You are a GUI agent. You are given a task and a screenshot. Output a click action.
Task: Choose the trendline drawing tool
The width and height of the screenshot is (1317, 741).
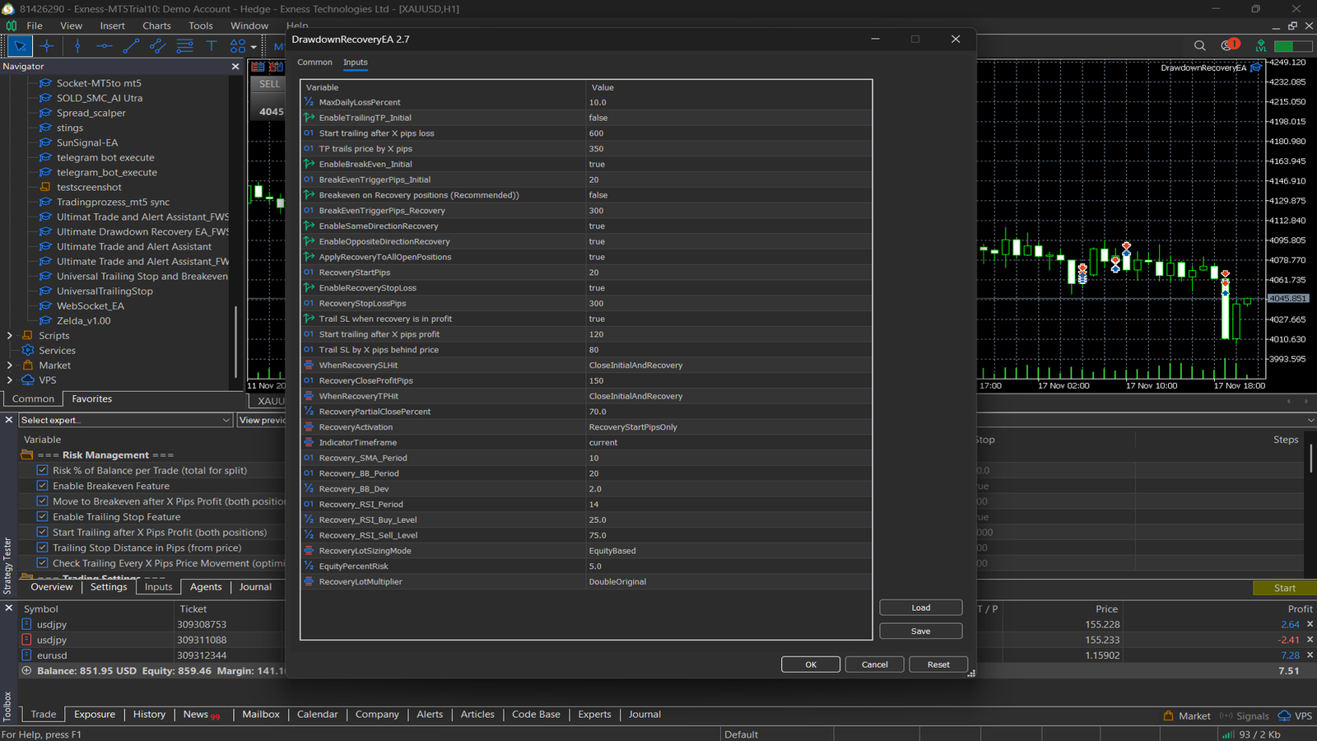[x=131, y=46]
